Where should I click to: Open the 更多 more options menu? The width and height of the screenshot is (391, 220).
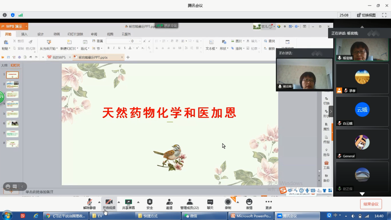pyautogui.click(x=268, y=204)
